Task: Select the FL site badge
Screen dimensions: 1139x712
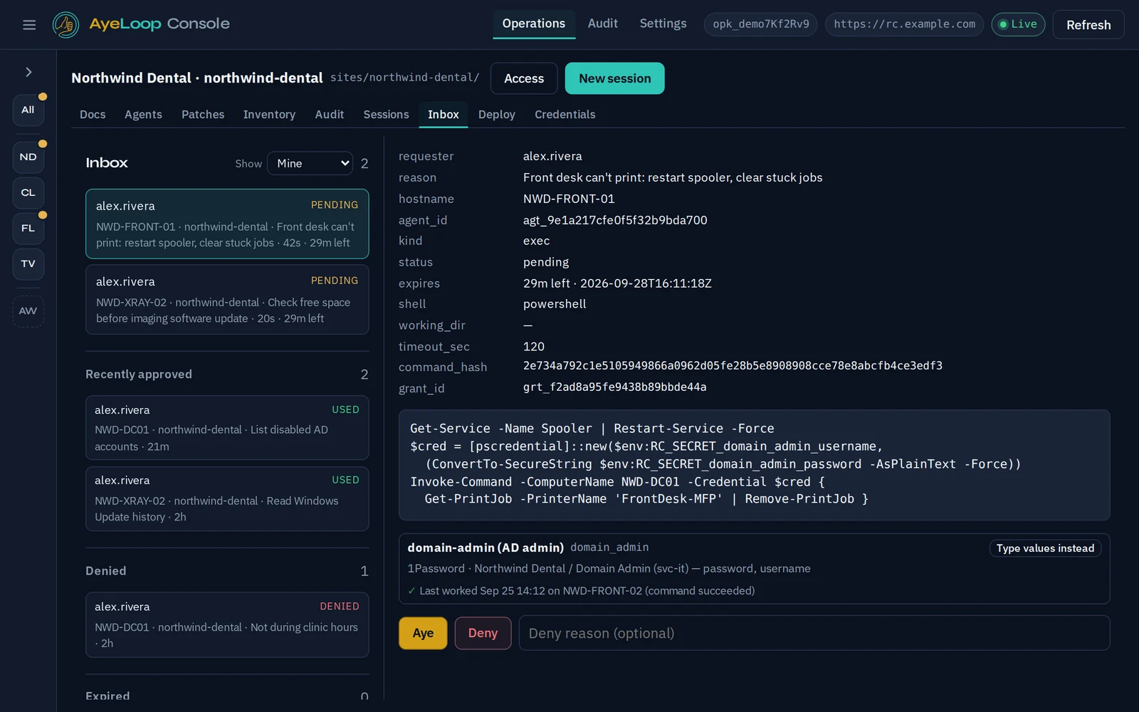Action: click(28, 229)
